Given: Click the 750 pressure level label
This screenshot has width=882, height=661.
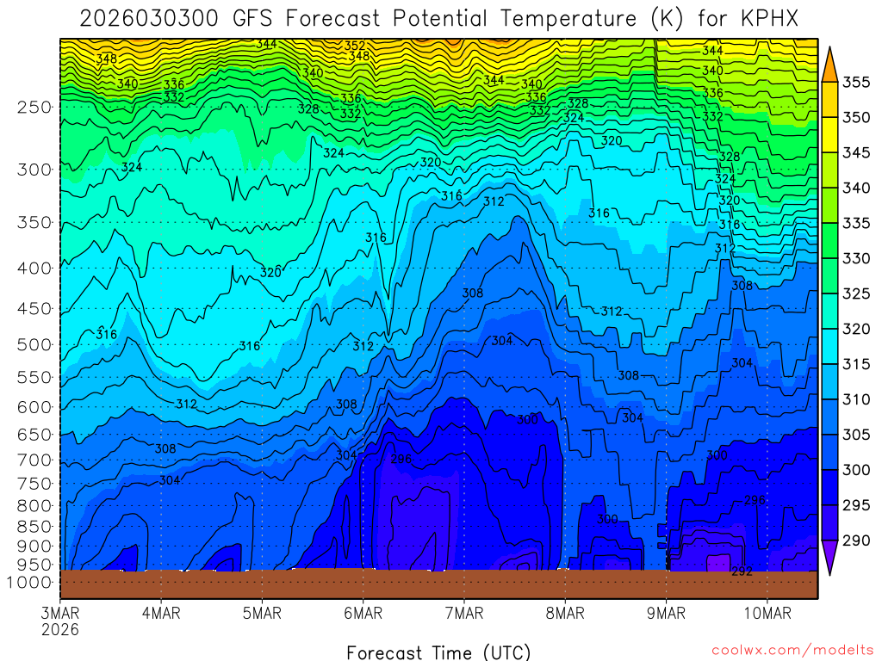Looking at the screenshot, I should click(x=34, y=484).
